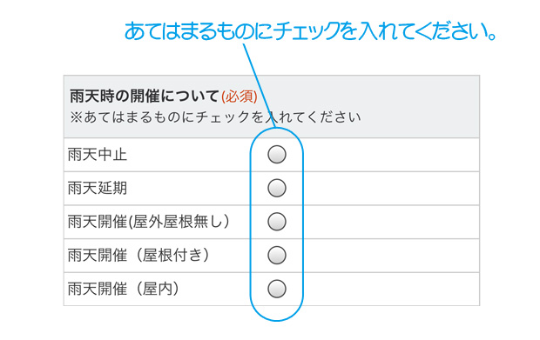This screenshot has width=540, height=340.
Task: Click the red (必須) required marker
Action: click(x=240, y=97)
